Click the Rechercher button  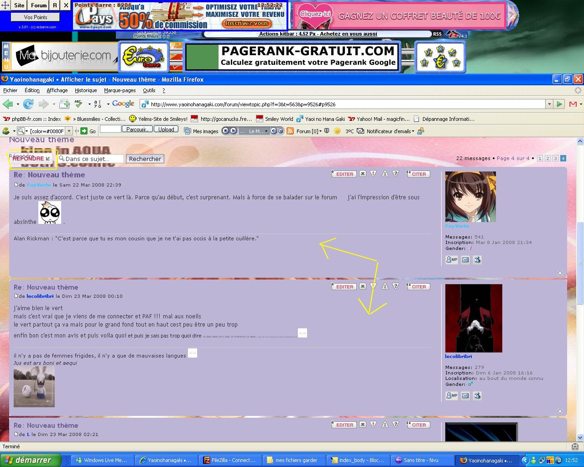[145, 159]
